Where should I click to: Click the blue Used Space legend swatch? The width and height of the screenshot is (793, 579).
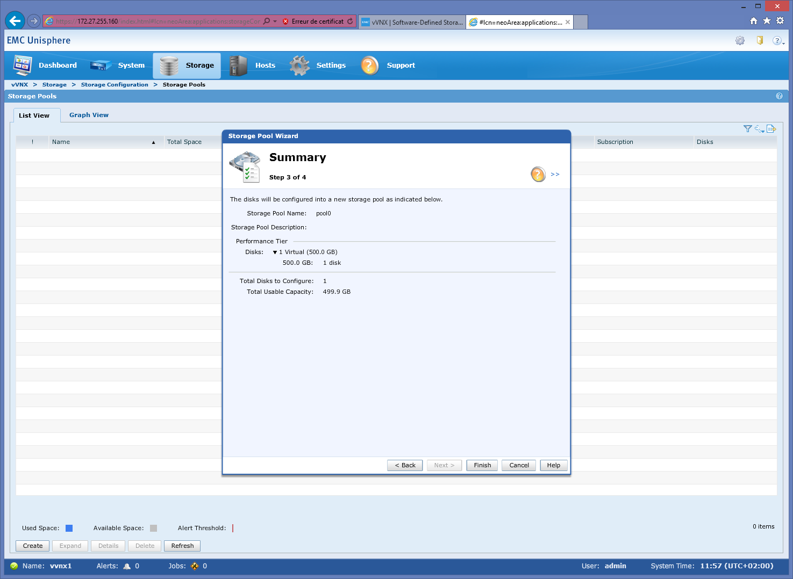69,528
